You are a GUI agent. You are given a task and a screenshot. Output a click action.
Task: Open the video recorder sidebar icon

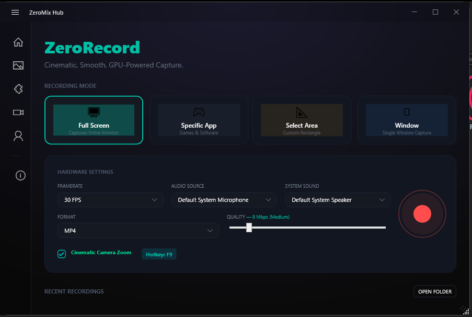pyautogui.click(x=18, y=112)
